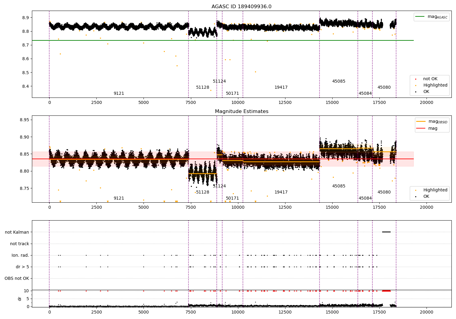Viewport: 456px width, 319px height.
Task: Click the 8.4 y-tick of the top plot
Action: pos(25,86)
